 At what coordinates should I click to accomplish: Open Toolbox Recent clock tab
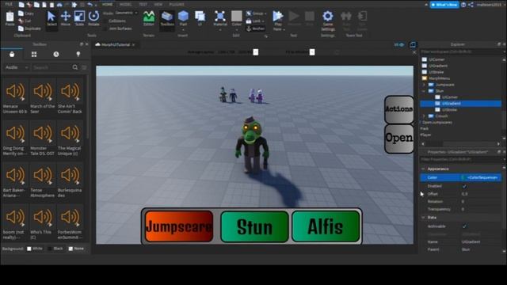[x=56, y=55]
